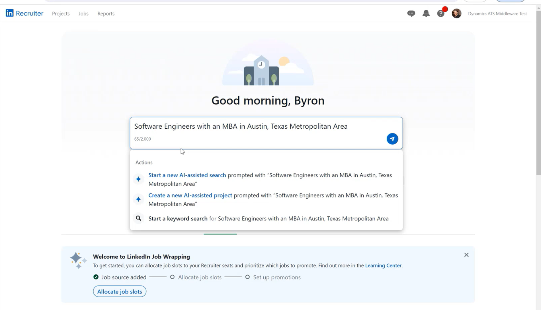Open the help question mark icon
Screen dimensions: 552x310
click(x=441, y=13)
